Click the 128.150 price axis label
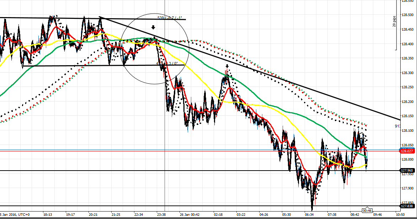Image resolution: width=417 pixels, height=219 pixels. pos(407,116)
